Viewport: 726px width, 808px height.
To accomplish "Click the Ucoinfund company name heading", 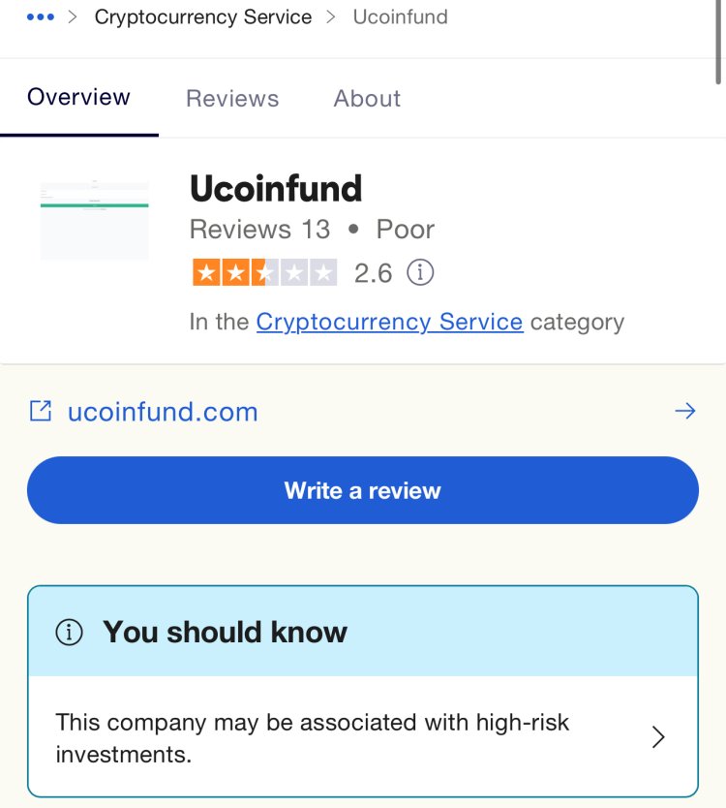I will pyautogui.click(x=276, y=188).
